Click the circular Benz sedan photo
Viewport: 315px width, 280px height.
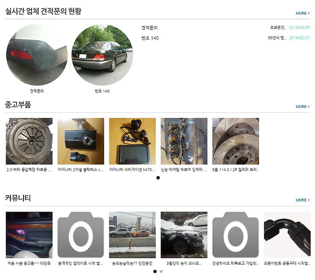tap(102, 55)
